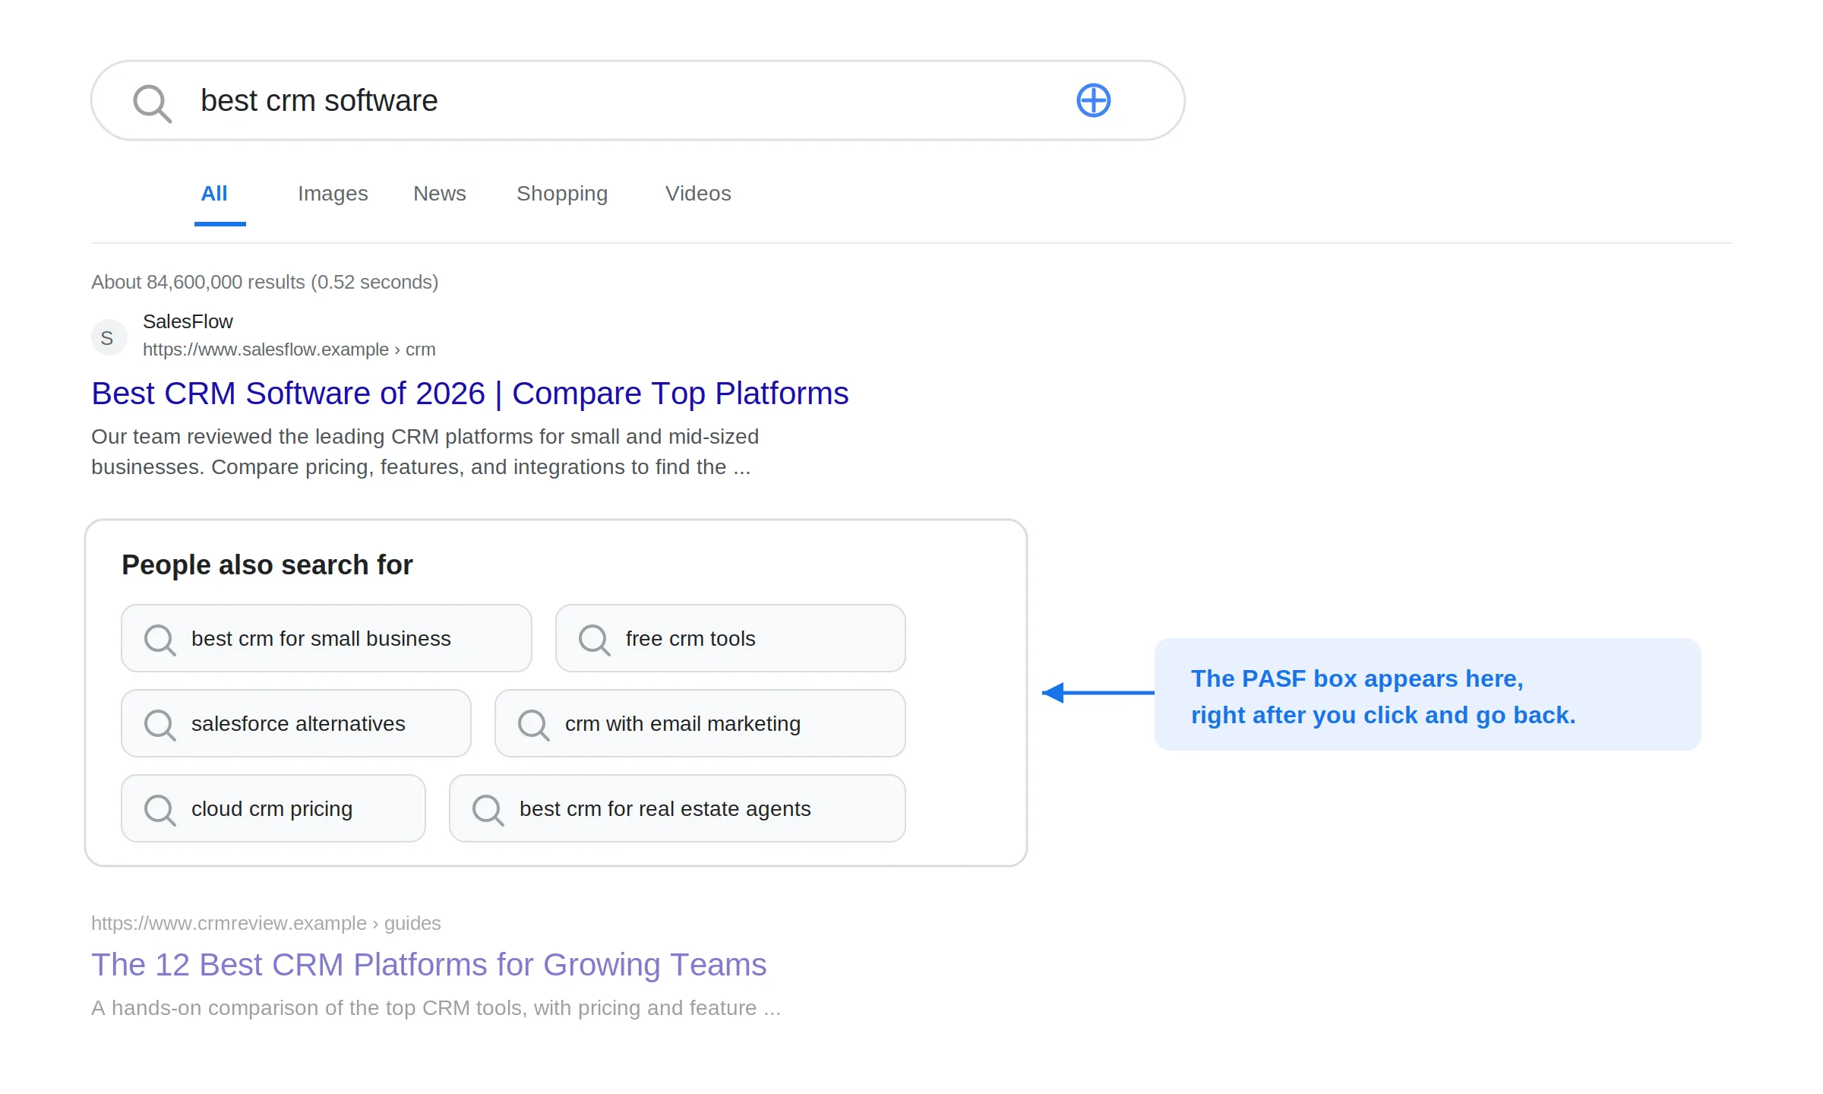Click the SalesFlow site name
Viewport: 1823px width, 1094px height.
pos(188,321)
